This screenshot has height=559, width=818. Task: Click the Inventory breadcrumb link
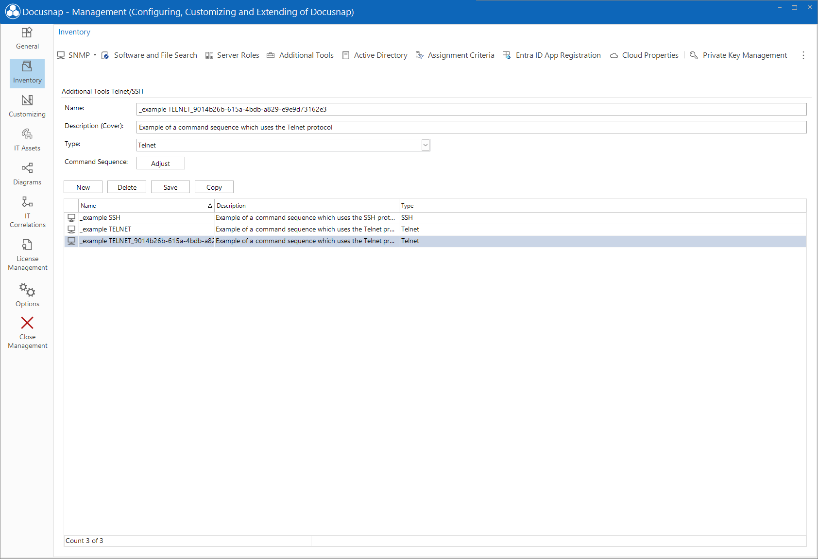coord(74,32)
